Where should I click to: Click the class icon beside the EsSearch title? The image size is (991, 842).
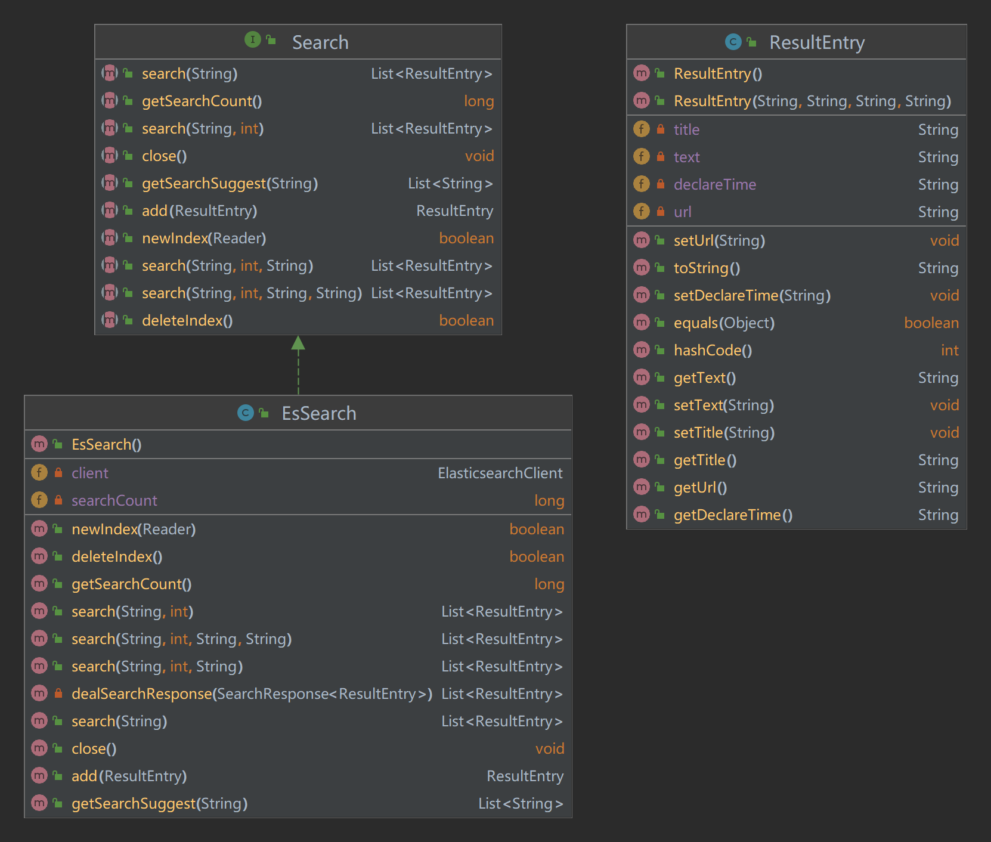245,413
